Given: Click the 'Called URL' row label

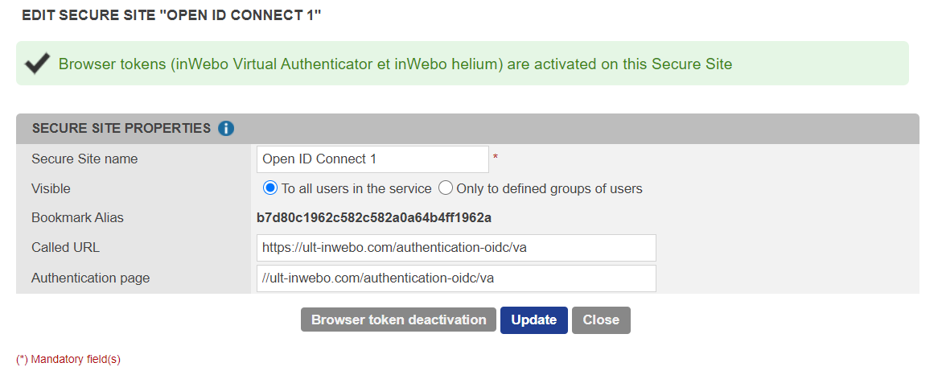Looking at the screenshot, I should (x=65, y=248).
